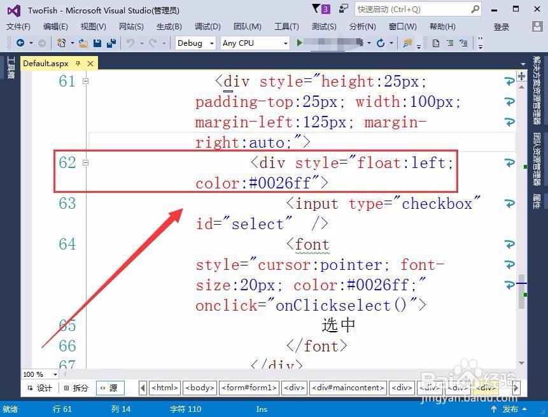
Task: Open the 窗口(W) menu
Action: (x=403, y=27)
